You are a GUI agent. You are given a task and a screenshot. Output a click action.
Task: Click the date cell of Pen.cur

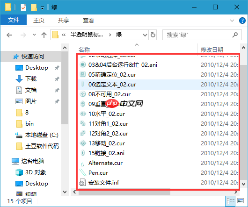(x=219, y=173)
